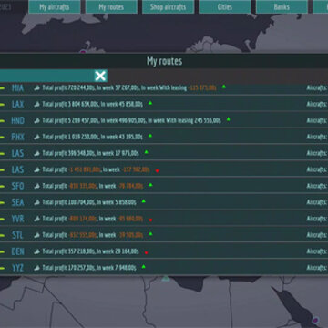Click the green up arrow in LAX row
The height and width of the screenshot is (328, 328).
pos(150,103)
